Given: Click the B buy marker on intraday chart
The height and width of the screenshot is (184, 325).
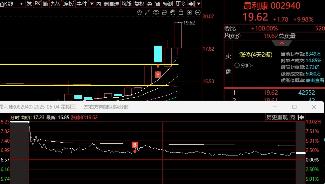Looking at the screenshot, I should click(x=135, y=145).
